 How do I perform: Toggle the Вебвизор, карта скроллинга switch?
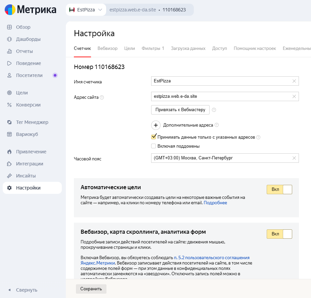279,234
